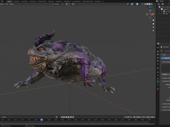Image resolution: width=170 pixels, height=127 pixels.
Task: Jump to the timeline start frame
Action: (62, 117)
